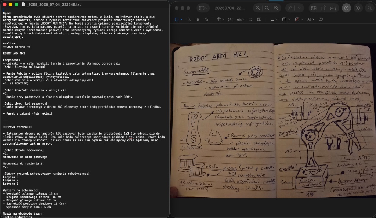Open search in Preview window

point(369,8)
